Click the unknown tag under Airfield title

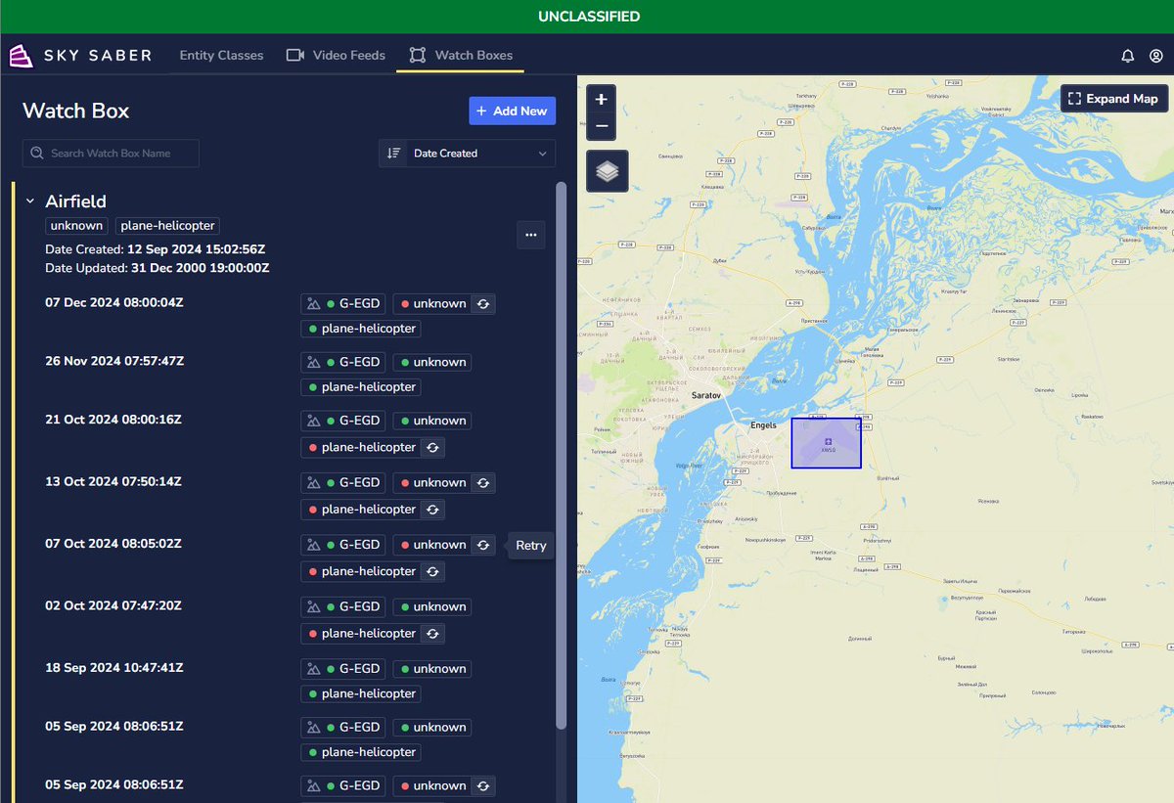76,226
